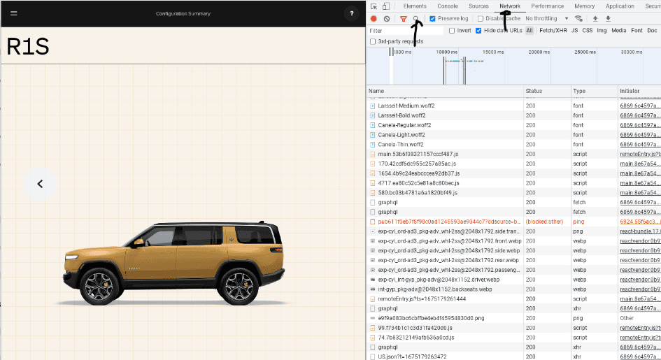The height and width of the screenshot is (360, 661).
Task: Open the Application tab
Action: (620, 6)
